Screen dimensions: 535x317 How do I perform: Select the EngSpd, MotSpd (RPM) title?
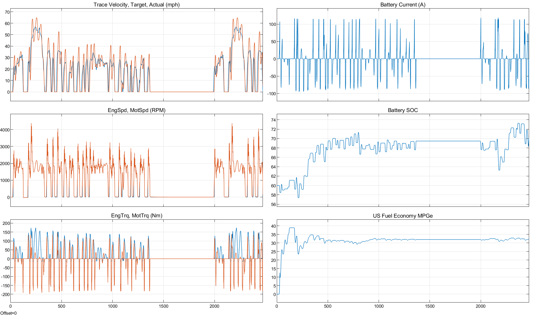[136, 110]
